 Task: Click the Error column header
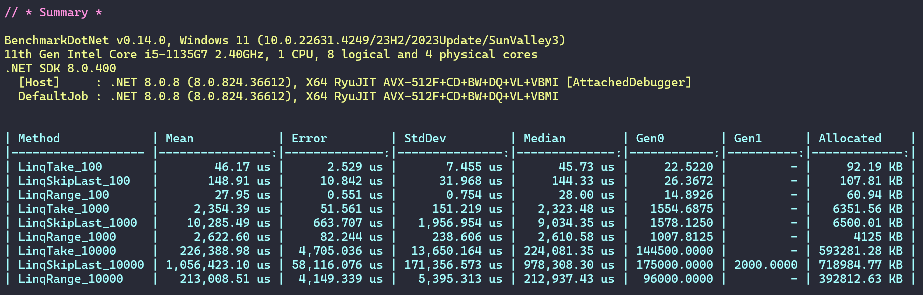click(x=309, y=138)
